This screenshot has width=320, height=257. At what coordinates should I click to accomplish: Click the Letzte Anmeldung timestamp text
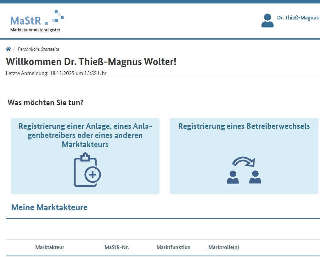tap(56, 74)
